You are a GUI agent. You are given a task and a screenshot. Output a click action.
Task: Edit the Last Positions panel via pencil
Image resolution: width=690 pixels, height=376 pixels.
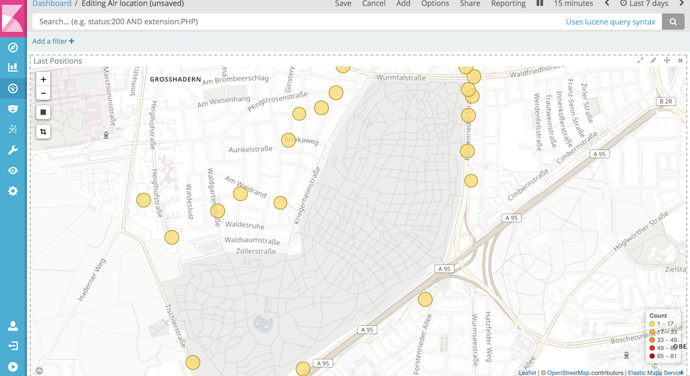(653, 60)
